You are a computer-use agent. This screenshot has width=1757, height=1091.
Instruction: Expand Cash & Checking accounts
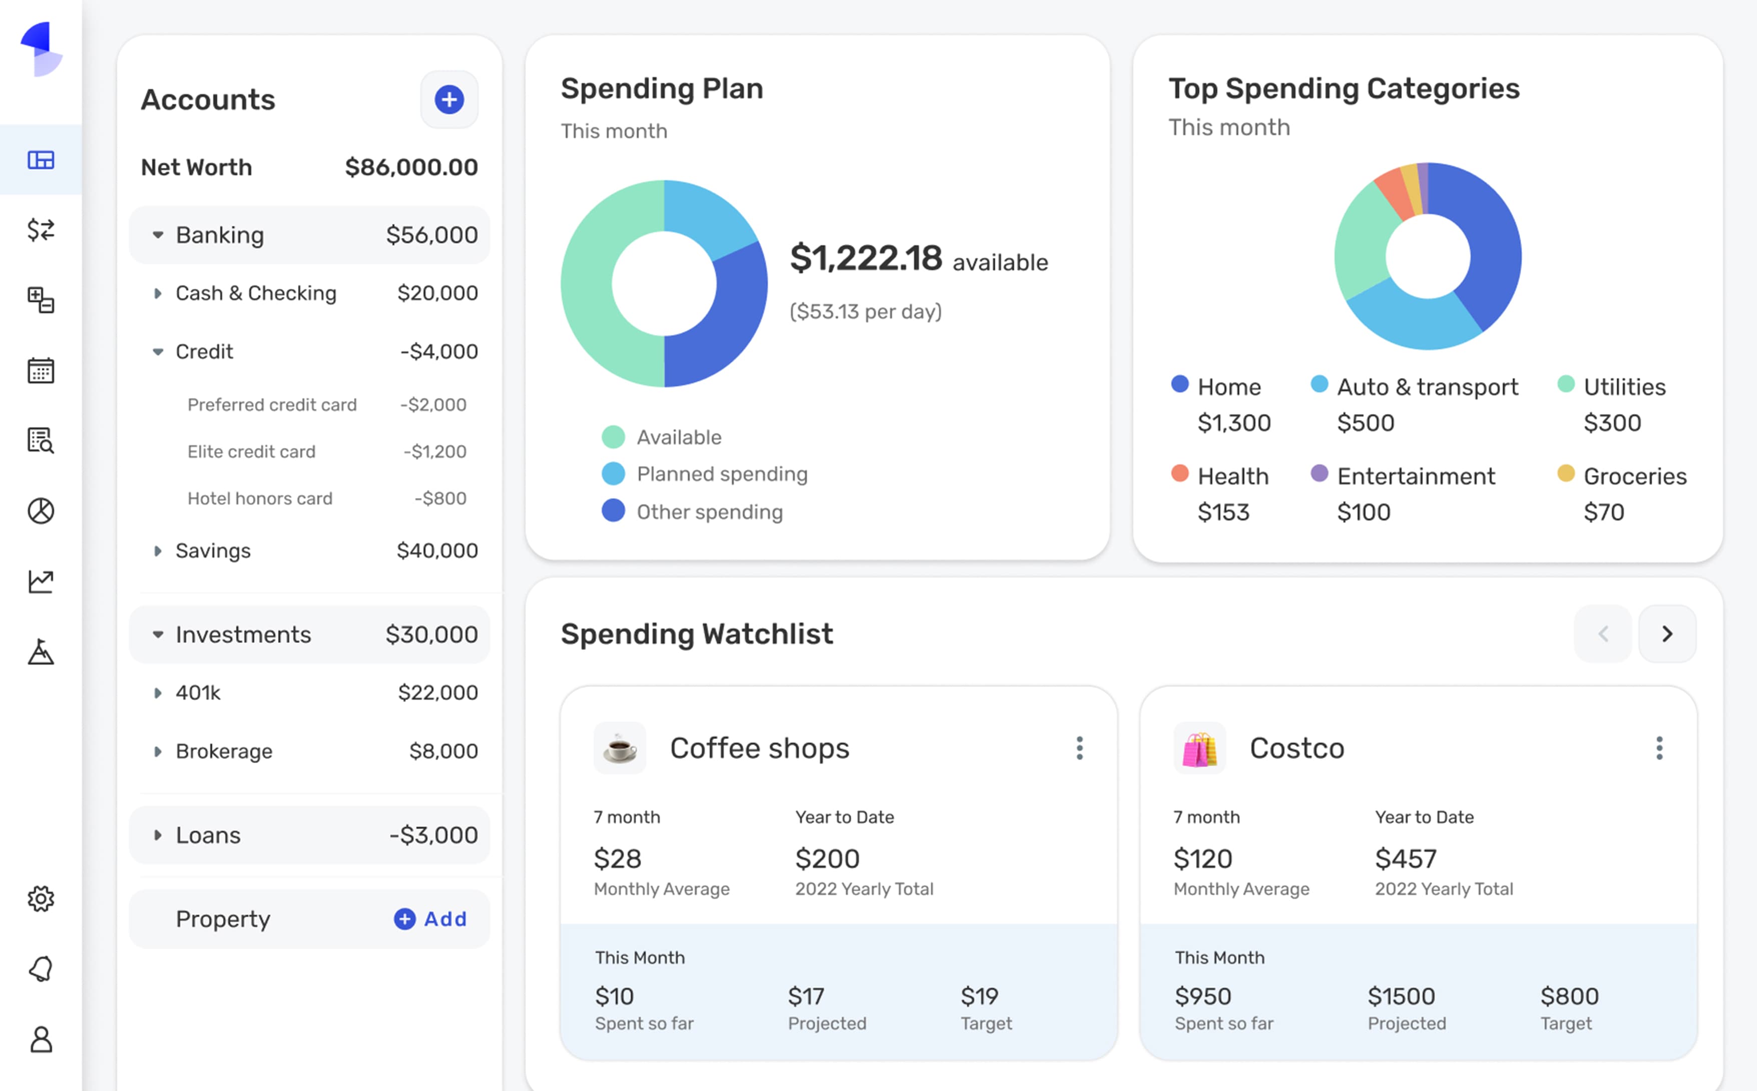click(x=158, y=293)
